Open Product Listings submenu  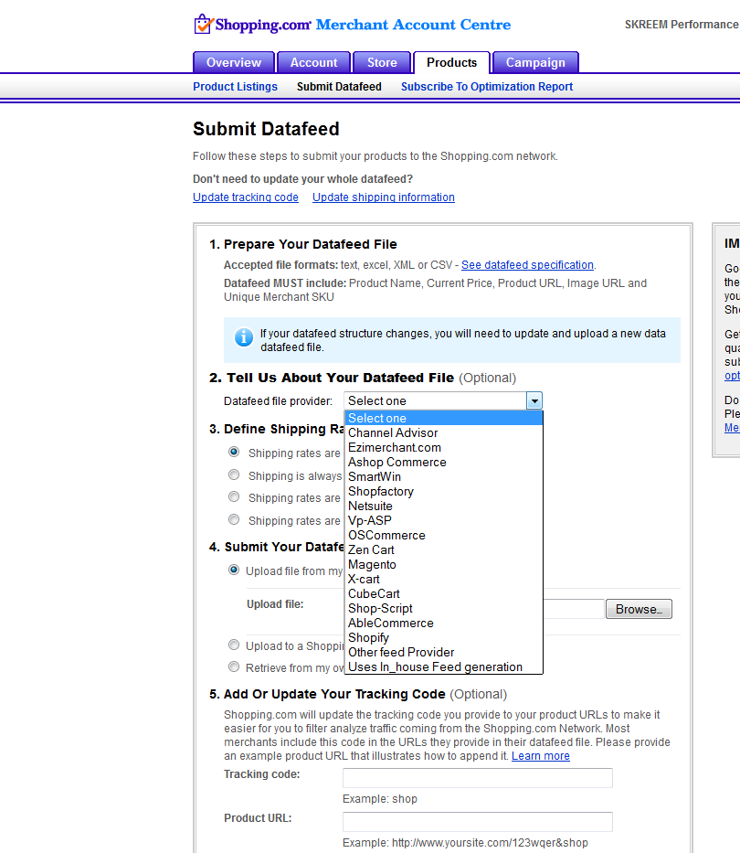[235, 87]
